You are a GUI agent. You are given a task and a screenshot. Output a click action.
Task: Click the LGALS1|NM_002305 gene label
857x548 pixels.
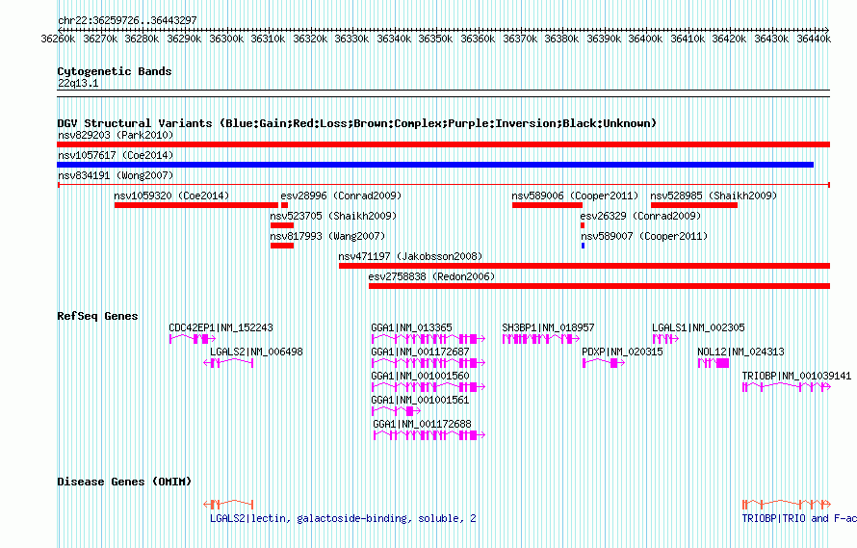[x=698, y=327]
